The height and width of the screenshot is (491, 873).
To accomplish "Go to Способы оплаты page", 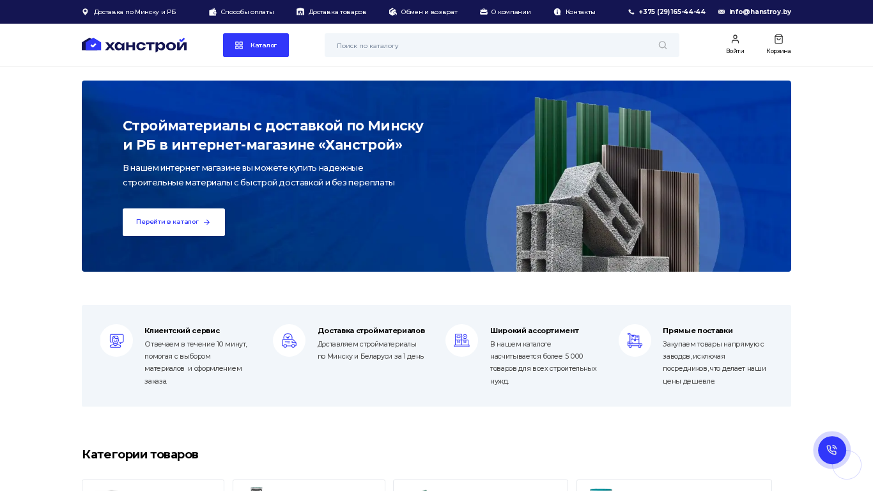I will 247,12.
